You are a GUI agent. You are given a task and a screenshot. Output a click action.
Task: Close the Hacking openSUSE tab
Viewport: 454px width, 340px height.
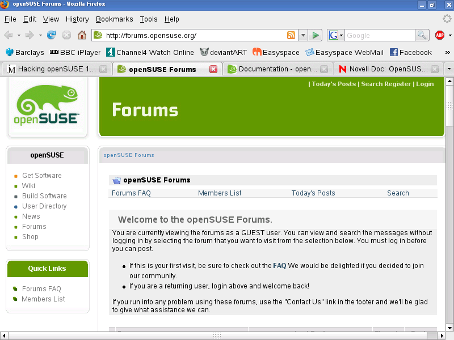click(x=103, y=69)
